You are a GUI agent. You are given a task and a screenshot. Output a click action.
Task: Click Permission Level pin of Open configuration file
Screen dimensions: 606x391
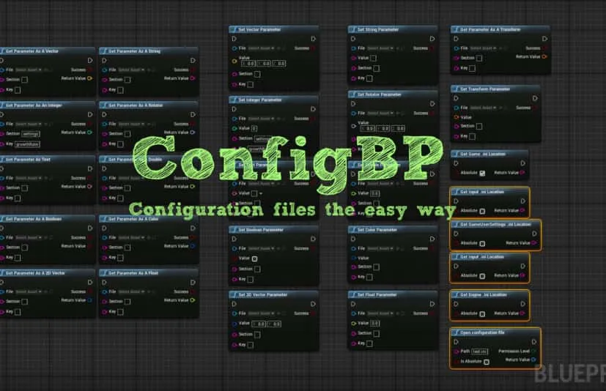pyautogui.click(x=534, y=351)
